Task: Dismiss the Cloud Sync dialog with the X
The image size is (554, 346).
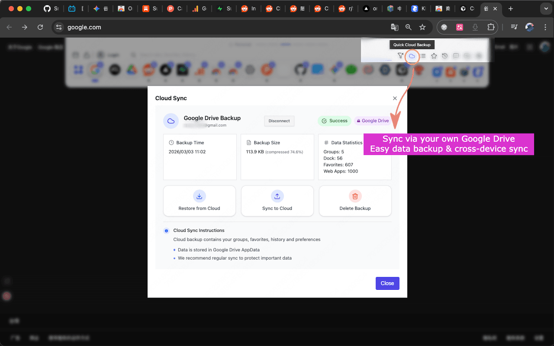Action: 395,98
